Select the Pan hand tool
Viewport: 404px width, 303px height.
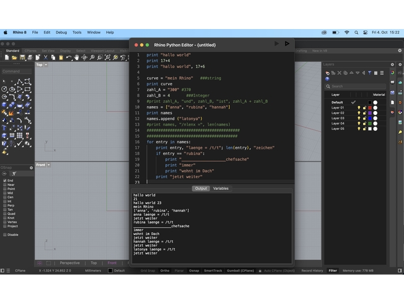76,57
